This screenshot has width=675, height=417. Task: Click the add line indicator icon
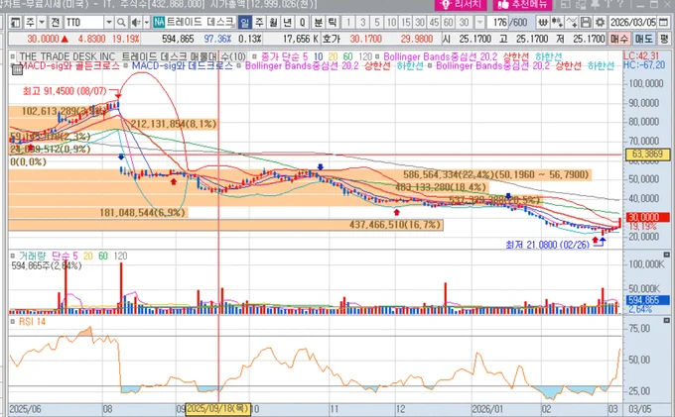pyautogui.click(x=572, y=22)
